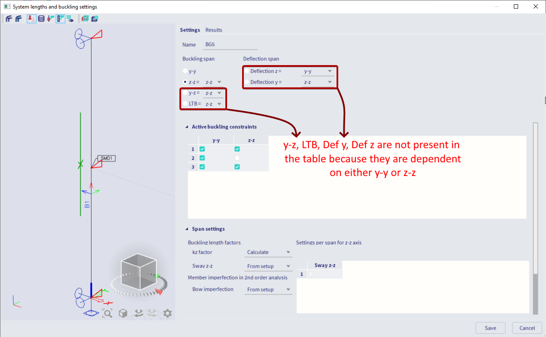Click the last export icon in the toolbar
The width and height of the screenshot is (546, 337).
pyautogui.click(x=94, y=18)
